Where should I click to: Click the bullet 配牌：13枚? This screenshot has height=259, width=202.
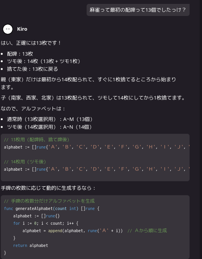(x=20, y=54)
